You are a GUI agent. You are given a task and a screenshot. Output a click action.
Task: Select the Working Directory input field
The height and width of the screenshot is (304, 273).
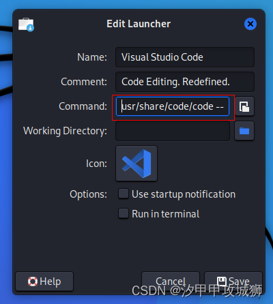[173, 131]
